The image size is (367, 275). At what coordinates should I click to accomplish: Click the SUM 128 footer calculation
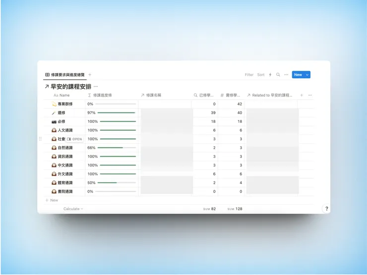pos(235,209)
